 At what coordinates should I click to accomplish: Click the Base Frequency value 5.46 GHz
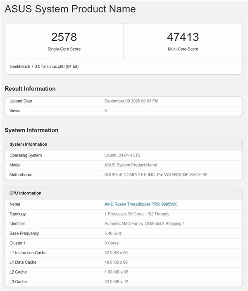coord(113,233)
